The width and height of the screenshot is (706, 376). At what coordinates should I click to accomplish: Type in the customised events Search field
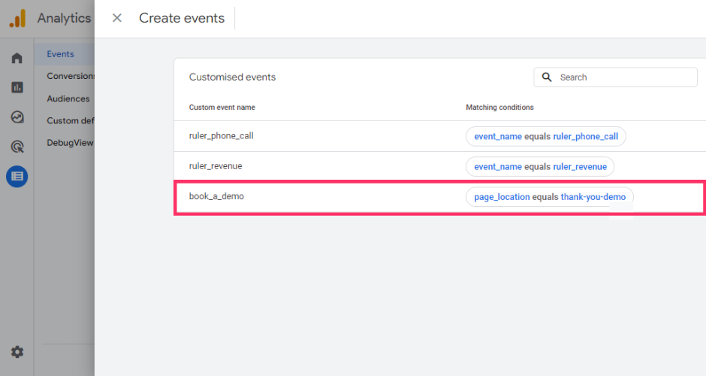(x=623, y=77)
